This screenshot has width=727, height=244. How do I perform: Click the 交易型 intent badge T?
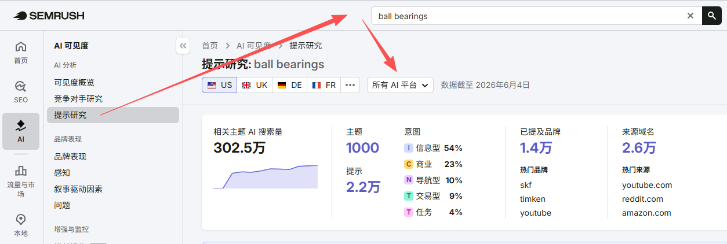click(409, 196)
